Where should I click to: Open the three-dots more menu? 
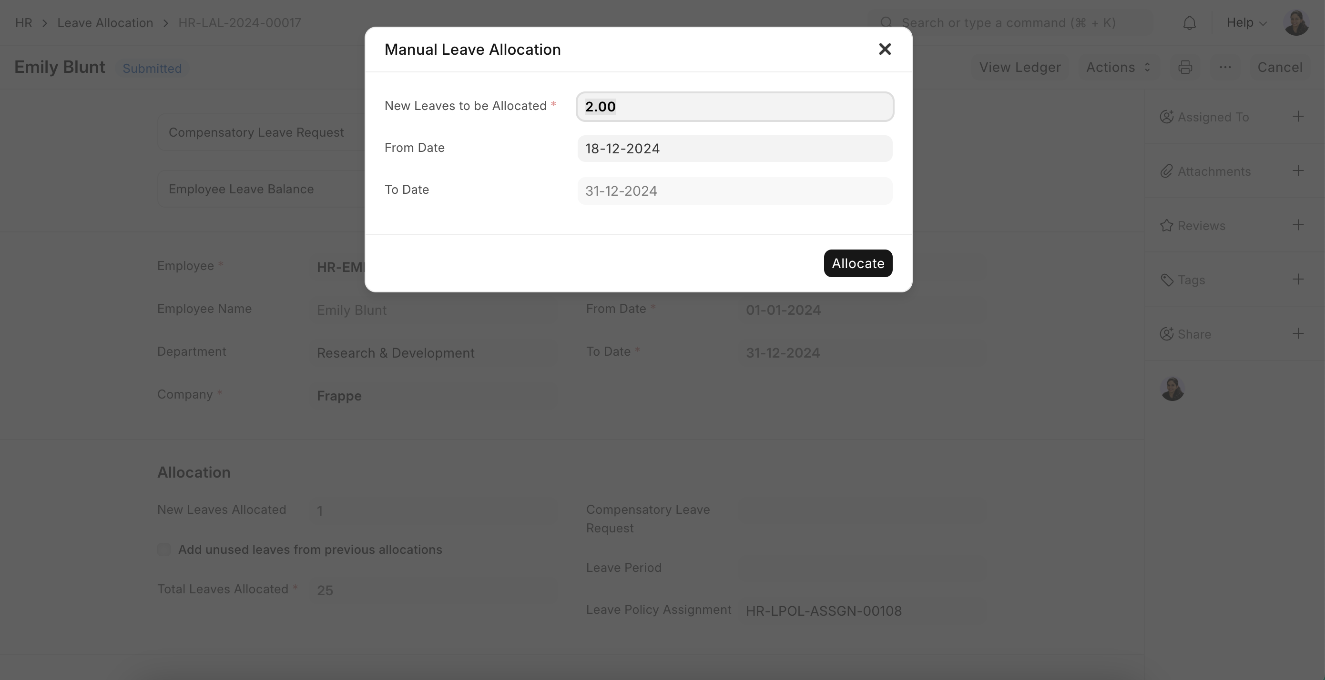click(x=1225, y=67)
